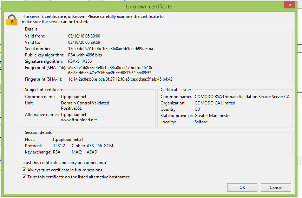Click the AES-256-GCM cipher value
302x198 pixels.
(100, 146)
